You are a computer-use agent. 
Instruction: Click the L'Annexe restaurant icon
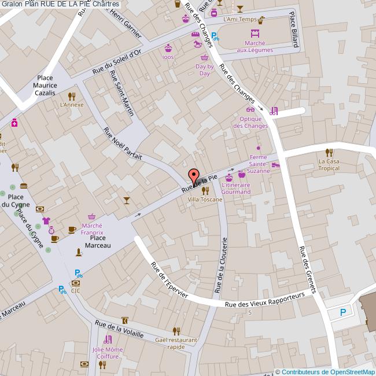pos(72,96)
